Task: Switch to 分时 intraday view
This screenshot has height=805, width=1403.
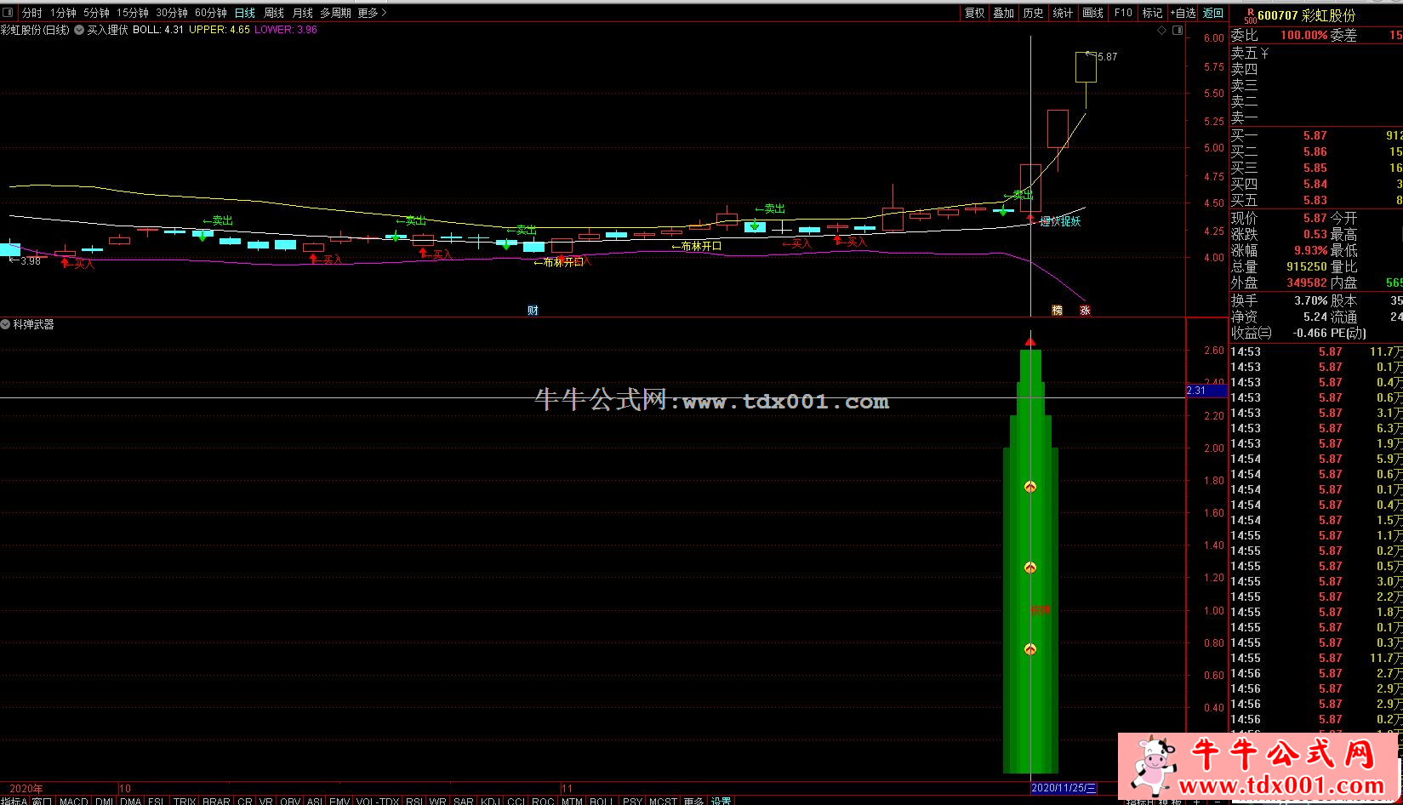Action: click(x=31, y=13)
